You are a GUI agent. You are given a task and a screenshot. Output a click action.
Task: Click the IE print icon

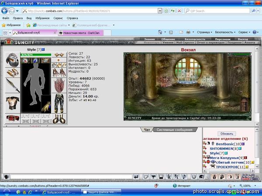pos(188,32)
